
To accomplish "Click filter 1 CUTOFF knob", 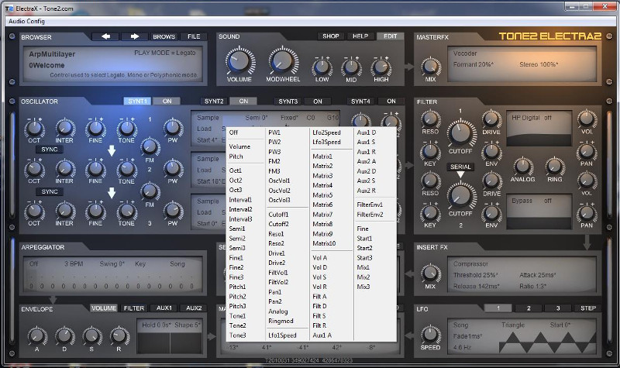I will pos(460,132).
